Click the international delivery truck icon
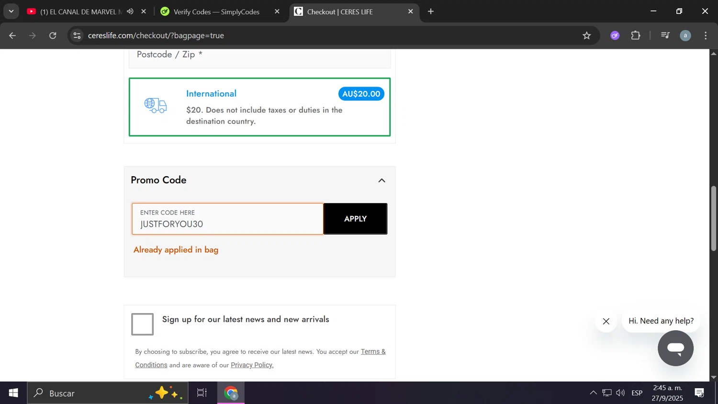Image resolution: width=718 pixels, height=404 pixels. pyautogui.click(x=156, y=105)
